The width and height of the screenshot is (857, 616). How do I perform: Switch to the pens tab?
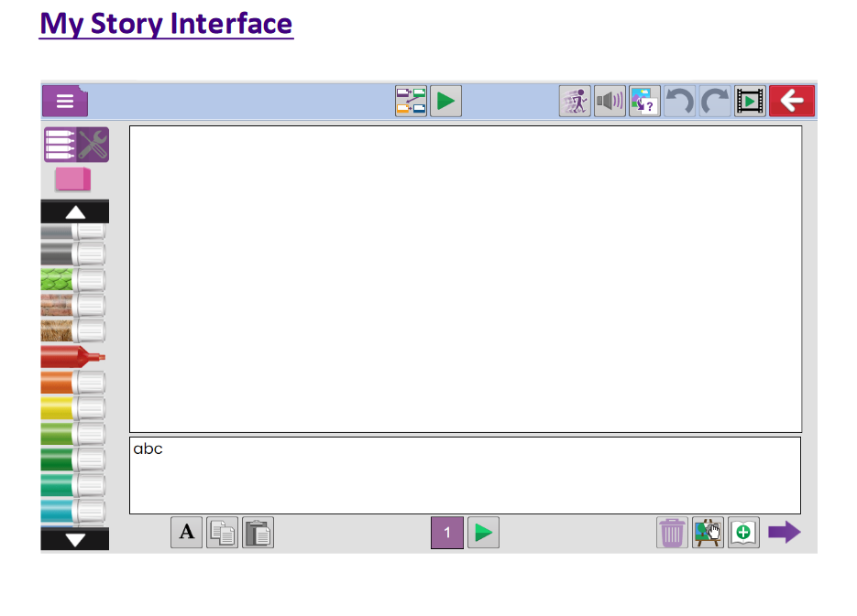tap(60, 145)
